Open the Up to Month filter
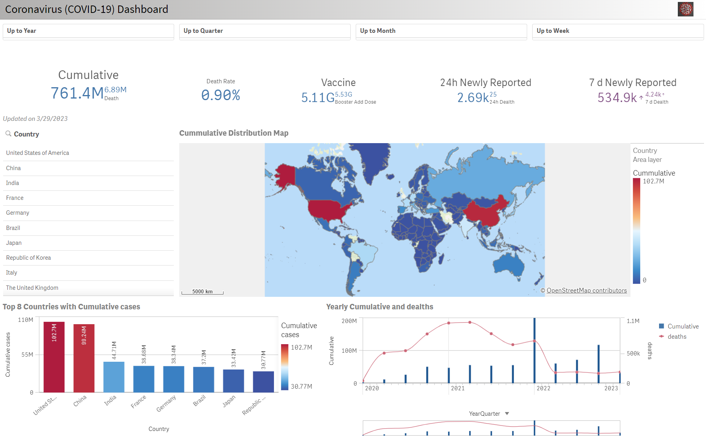Image resolution: width=706 pixels, height=438 pixels. [441, 31]
